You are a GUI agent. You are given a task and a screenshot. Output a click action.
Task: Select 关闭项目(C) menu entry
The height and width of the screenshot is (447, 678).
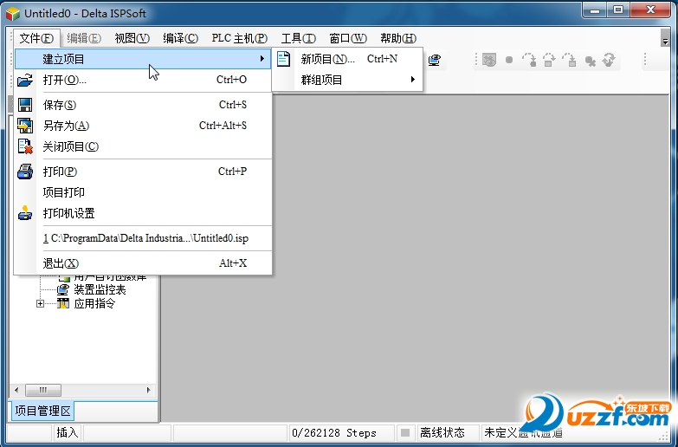tap(143, 146)
